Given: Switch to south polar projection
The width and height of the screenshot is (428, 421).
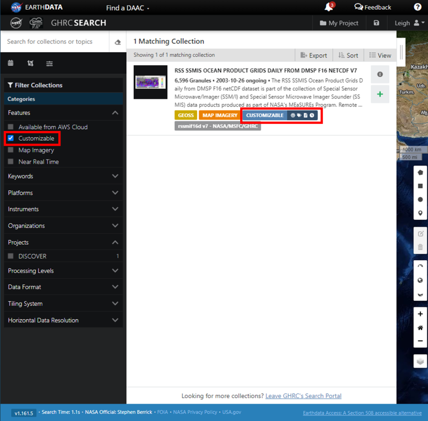Looking at the screenshot, I should coord(420,294).
